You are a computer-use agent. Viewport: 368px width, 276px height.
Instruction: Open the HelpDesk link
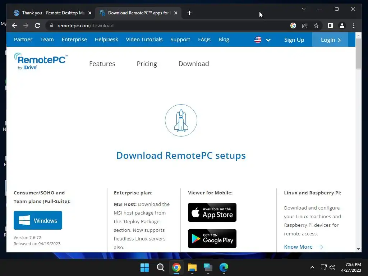click(x=106, y=40)
